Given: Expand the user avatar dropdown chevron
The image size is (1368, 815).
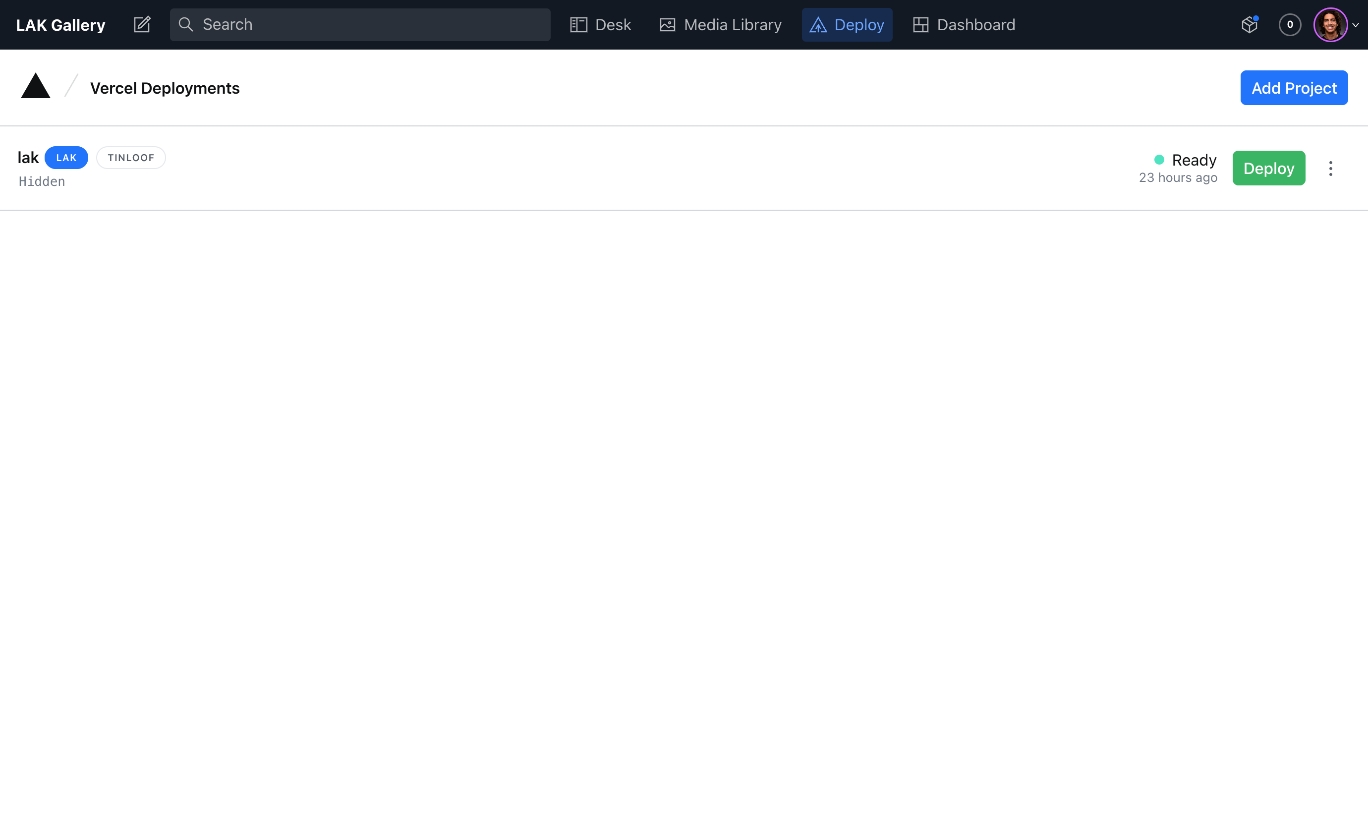Looking at the screenshot, I should pyautogui.click(x=1356, y=25).
